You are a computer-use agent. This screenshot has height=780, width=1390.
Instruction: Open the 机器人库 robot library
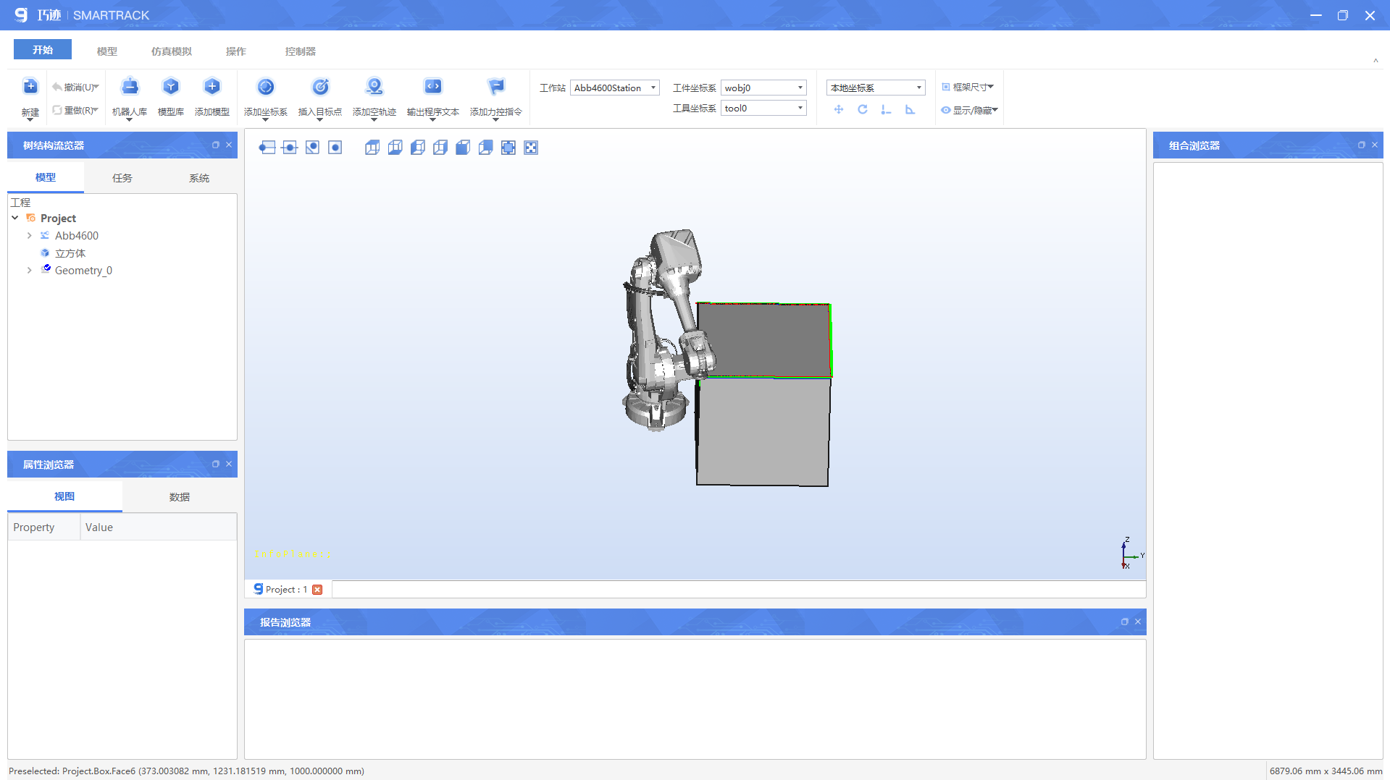click(130, 87)
